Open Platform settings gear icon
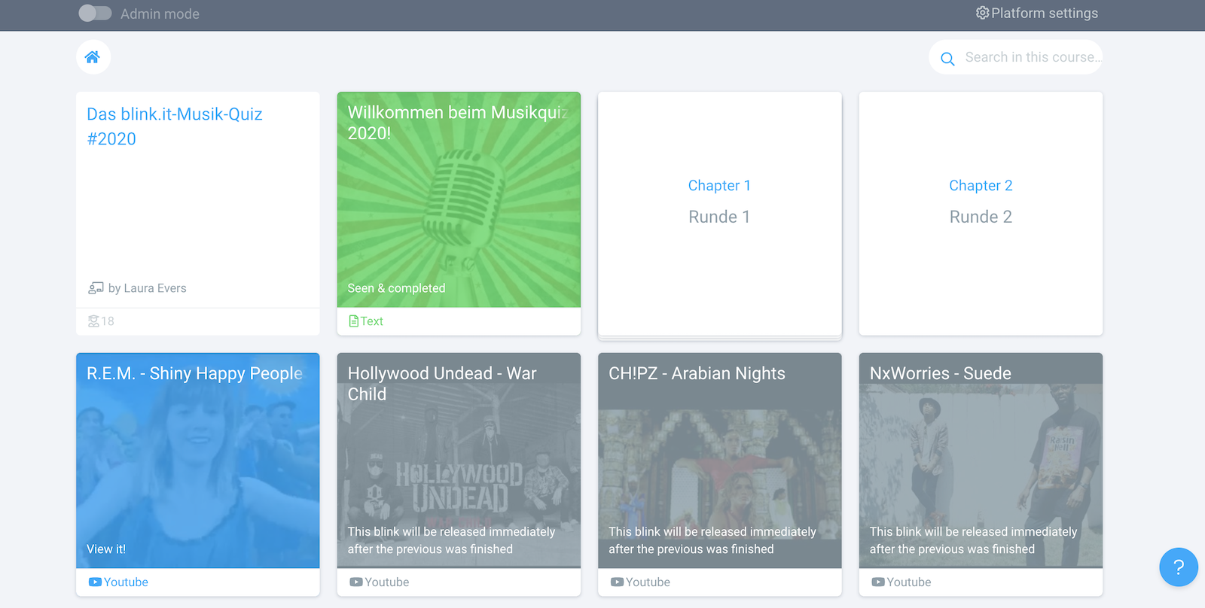Image resolution: width=1205 pixels, height=608 pixels. coord(982,13)
